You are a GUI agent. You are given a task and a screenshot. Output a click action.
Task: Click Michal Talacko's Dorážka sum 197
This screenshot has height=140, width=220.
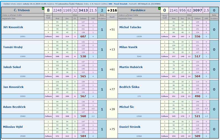(182, 36)
